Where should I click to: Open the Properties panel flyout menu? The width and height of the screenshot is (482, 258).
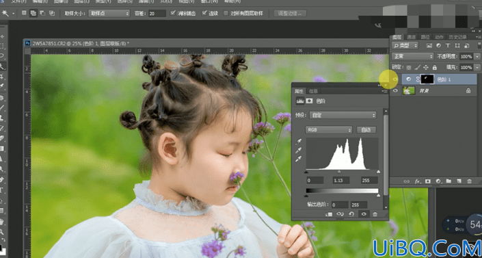point(384,91)
